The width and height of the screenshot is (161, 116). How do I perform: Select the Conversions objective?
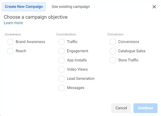tap(113, 42)
